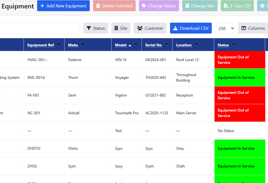Image resolution: width=268 pixels, height=183 pixels.
Task: Click EML-001d reference cell
Action: [x=44, y=77]
